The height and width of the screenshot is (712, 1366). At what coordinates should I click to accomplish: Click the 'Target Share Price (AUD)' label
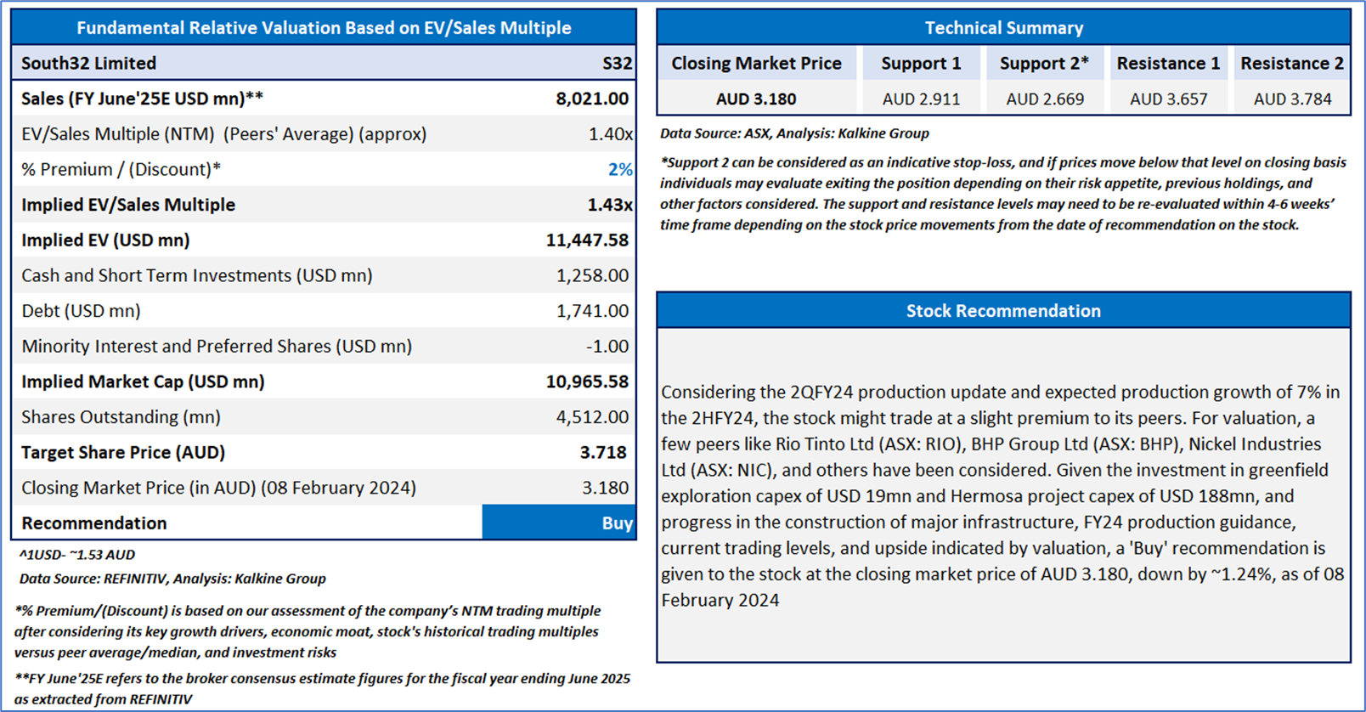(123, 453)
